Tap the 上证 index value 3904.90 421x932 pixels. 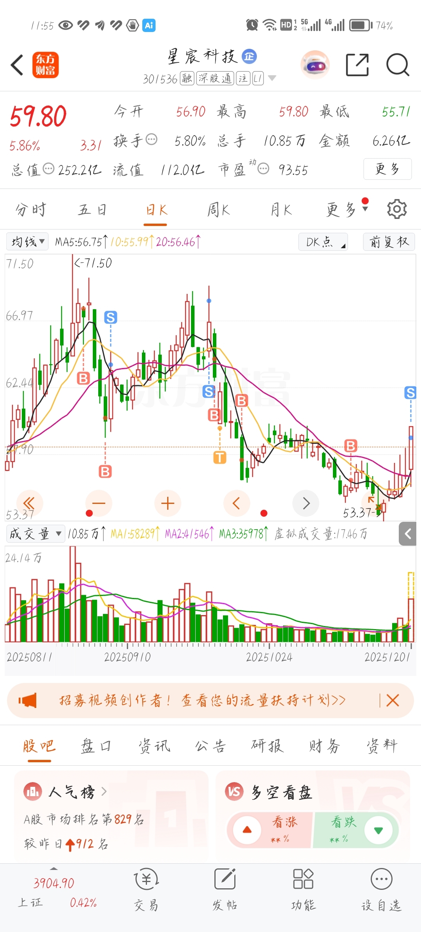tap(54, 883)
